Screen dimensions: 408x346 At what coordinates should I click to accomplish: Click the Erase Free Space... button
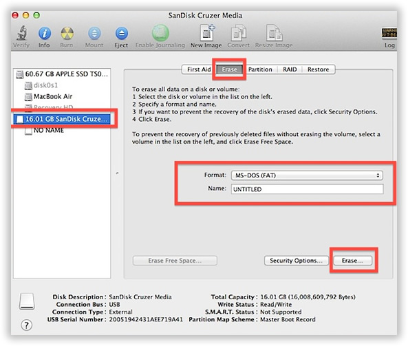(x=175, y=261)
